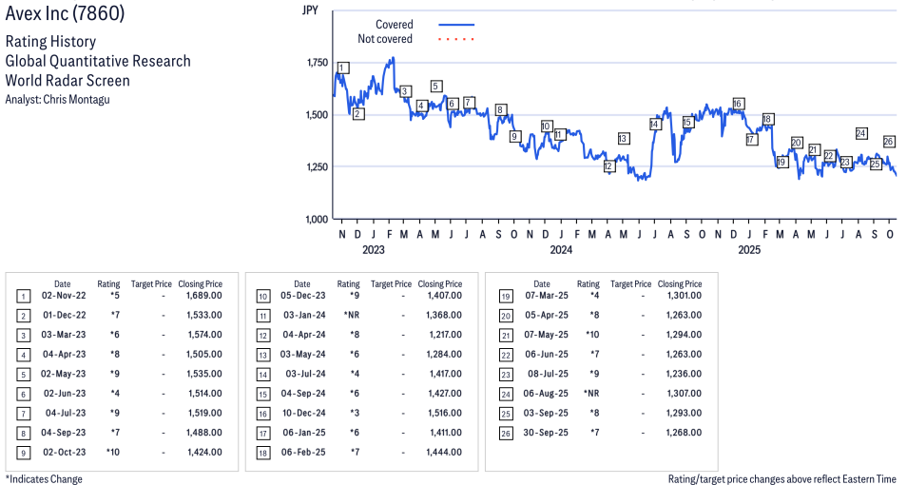Screen dimensions: 907x485
Task: Click the 1,750 label on the y-axis
Action: coord(315,63)
